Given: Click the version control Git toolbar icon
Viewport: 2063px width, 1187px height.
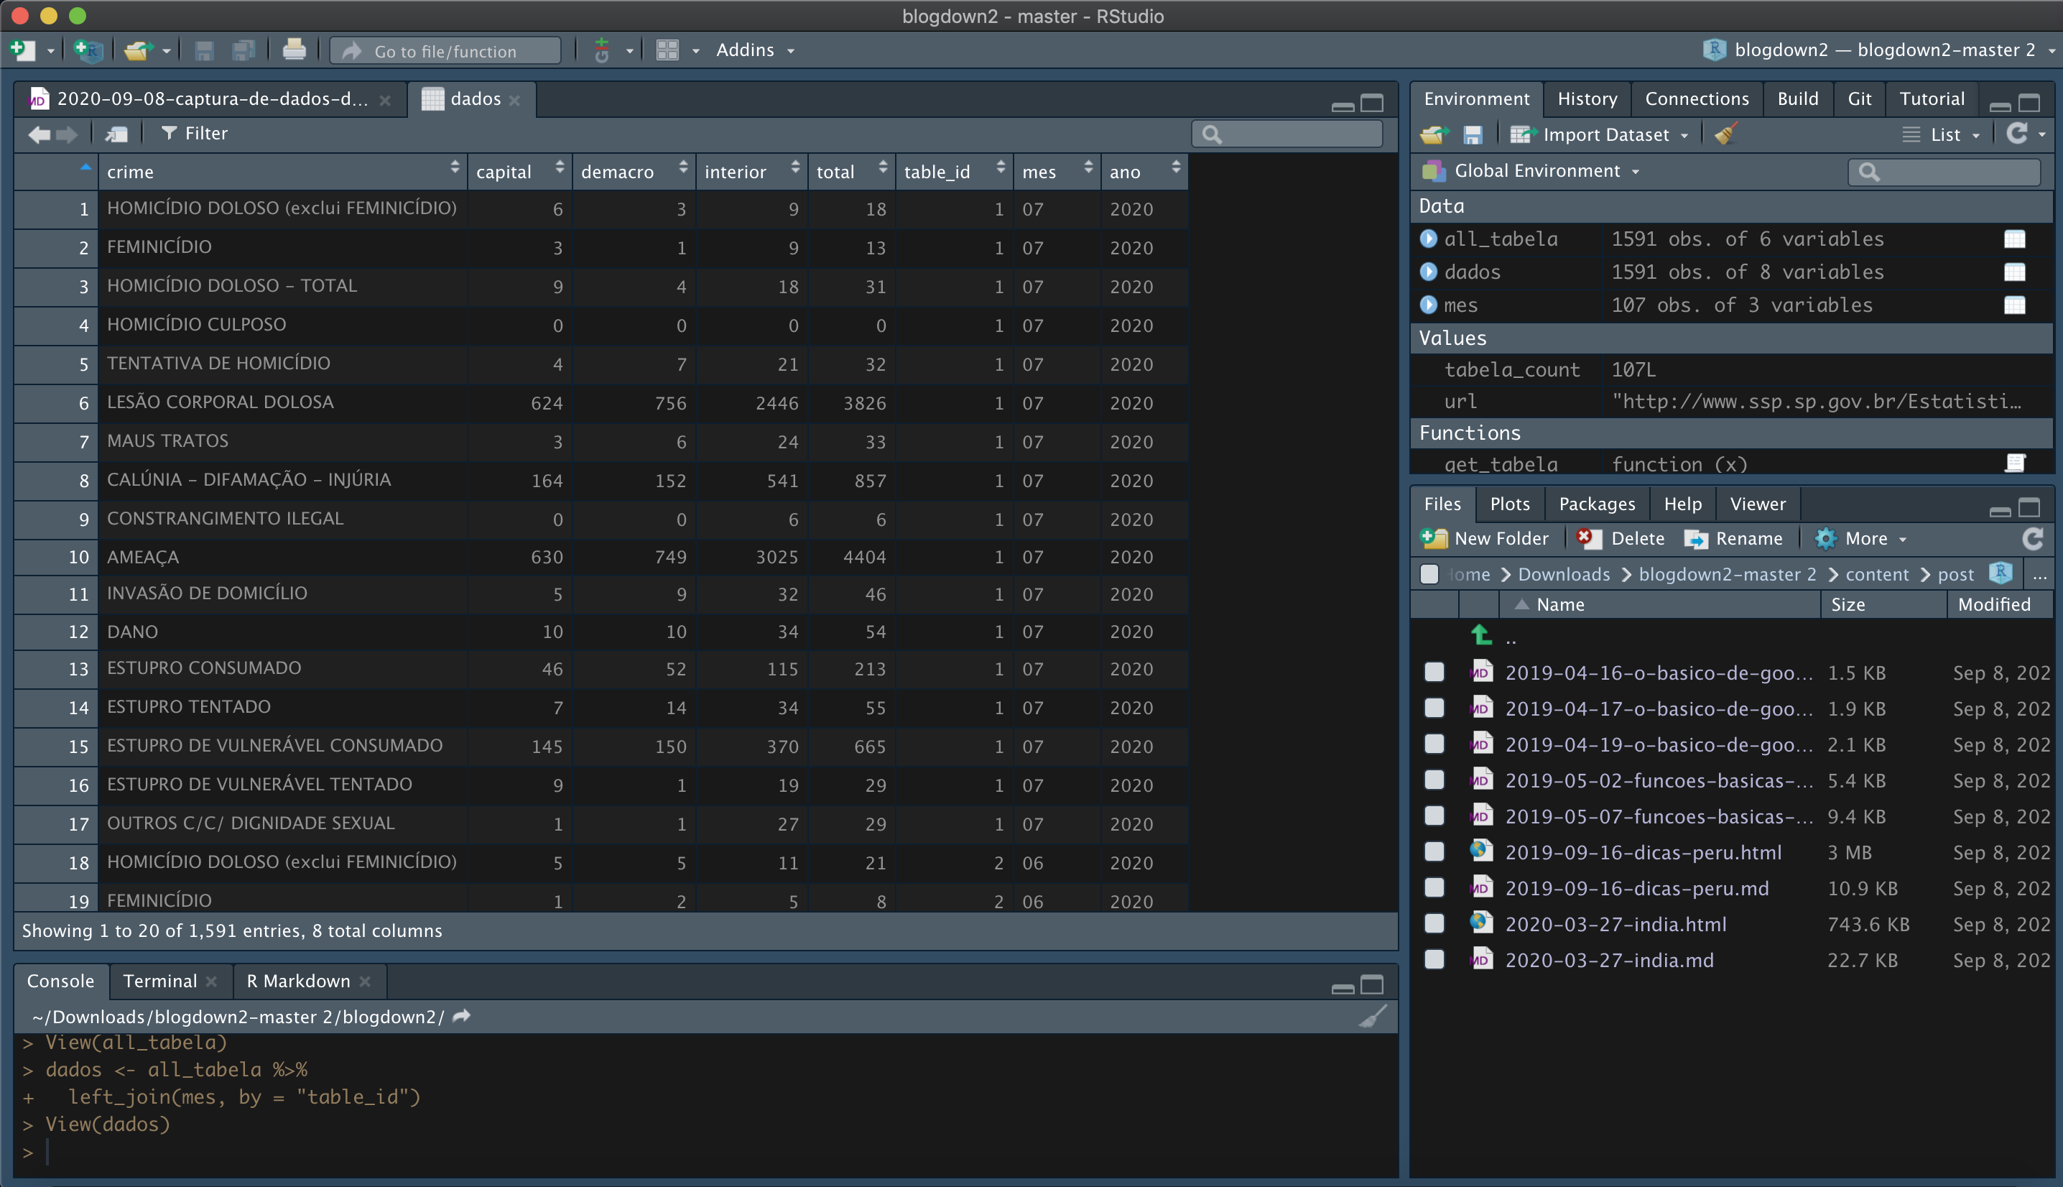Looking at the screenshot, I should pos(602,50).
